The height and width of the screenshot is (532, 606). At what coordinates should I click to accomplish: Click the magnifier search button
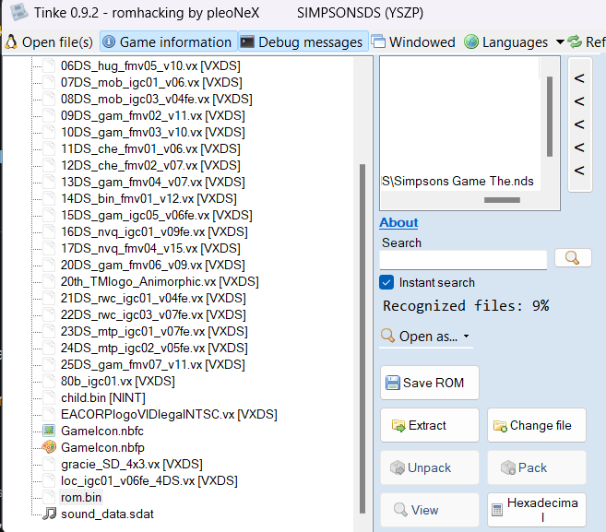point(573,257)
